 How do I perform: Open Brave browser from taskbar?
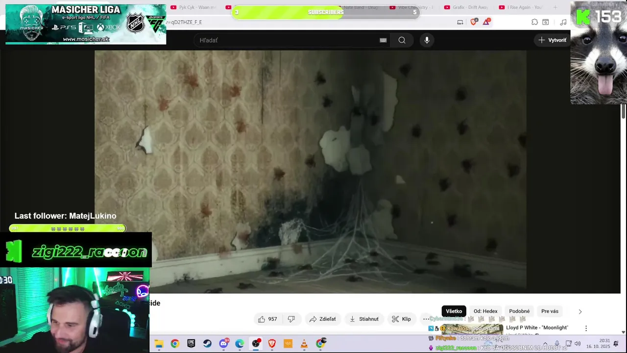tap(272, 344)
